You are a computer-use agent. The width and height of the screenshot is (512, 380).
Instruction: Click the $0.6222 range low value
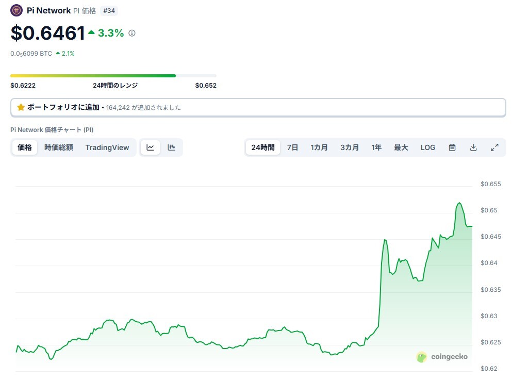tap(23, 86)
